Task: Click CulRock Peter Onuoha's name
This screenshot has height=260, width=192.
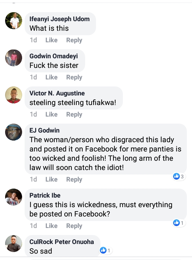Action: point(61,241)
